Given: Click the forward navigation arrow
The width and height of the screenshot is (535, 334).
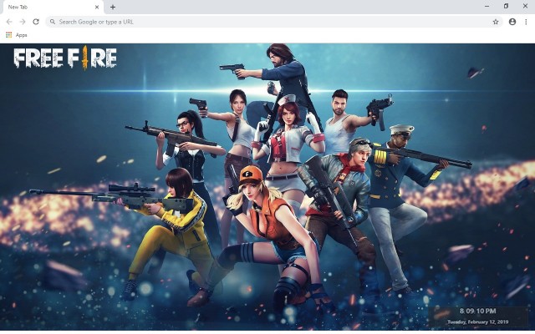Looking at the screenshot, I should (x=23, y=22).
